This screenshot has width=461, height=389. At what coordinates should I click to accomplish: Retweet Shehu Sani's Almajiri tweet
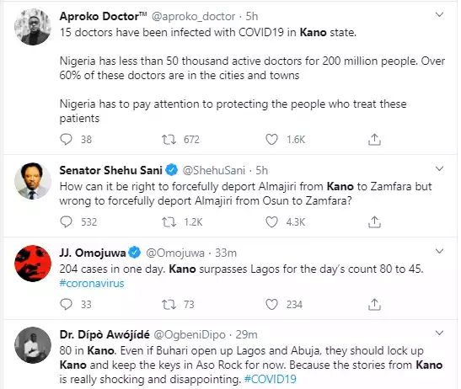tap(169, 221)
